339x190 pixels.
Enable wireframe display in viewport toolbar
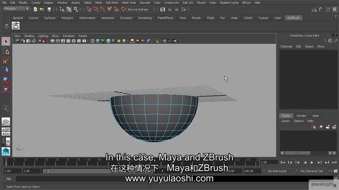(93, 41)
